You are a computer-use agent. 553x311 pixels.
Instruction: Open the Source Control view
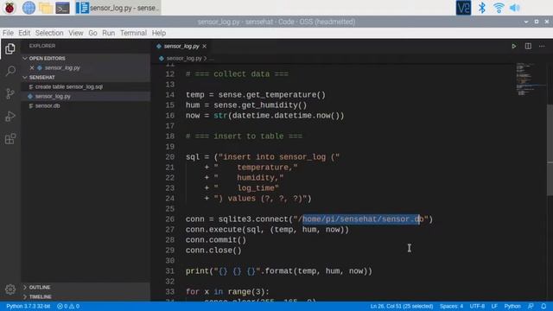10,93
